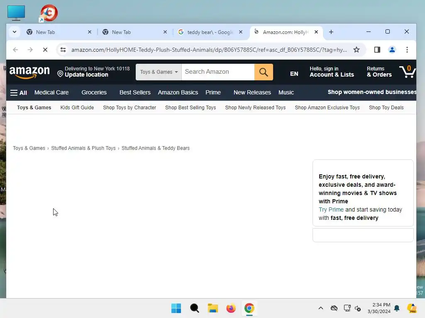Close the first New Tab tab
The image size is (425, 318).
[90, 32]
